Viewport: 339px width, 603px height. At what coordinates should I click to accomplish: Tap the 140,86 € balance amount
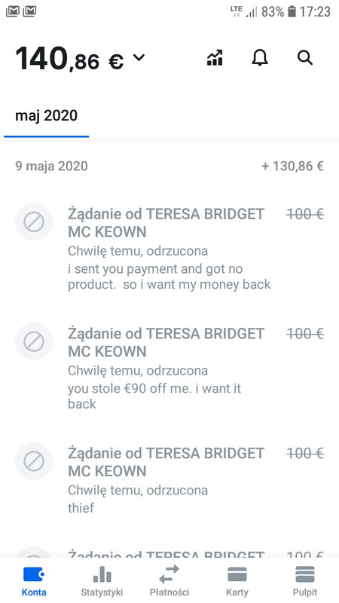pyautogui.click(x=69, y=59)
